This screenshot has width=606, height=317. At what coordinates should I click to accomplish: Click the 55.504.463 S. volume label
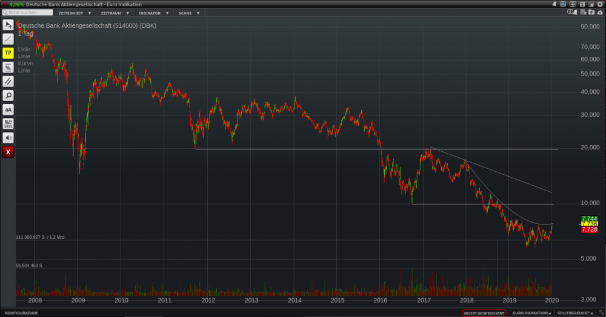click(29, 266)
